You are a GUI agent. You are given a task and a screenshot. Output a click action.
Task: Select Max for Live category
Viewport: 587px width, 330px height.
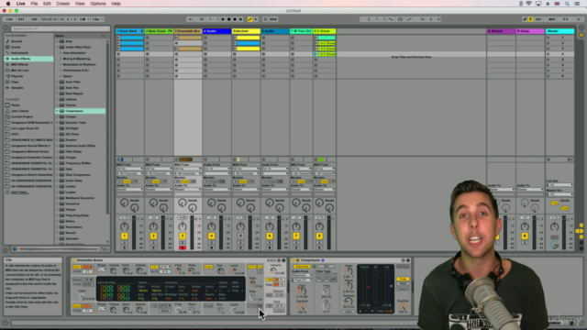19,71
